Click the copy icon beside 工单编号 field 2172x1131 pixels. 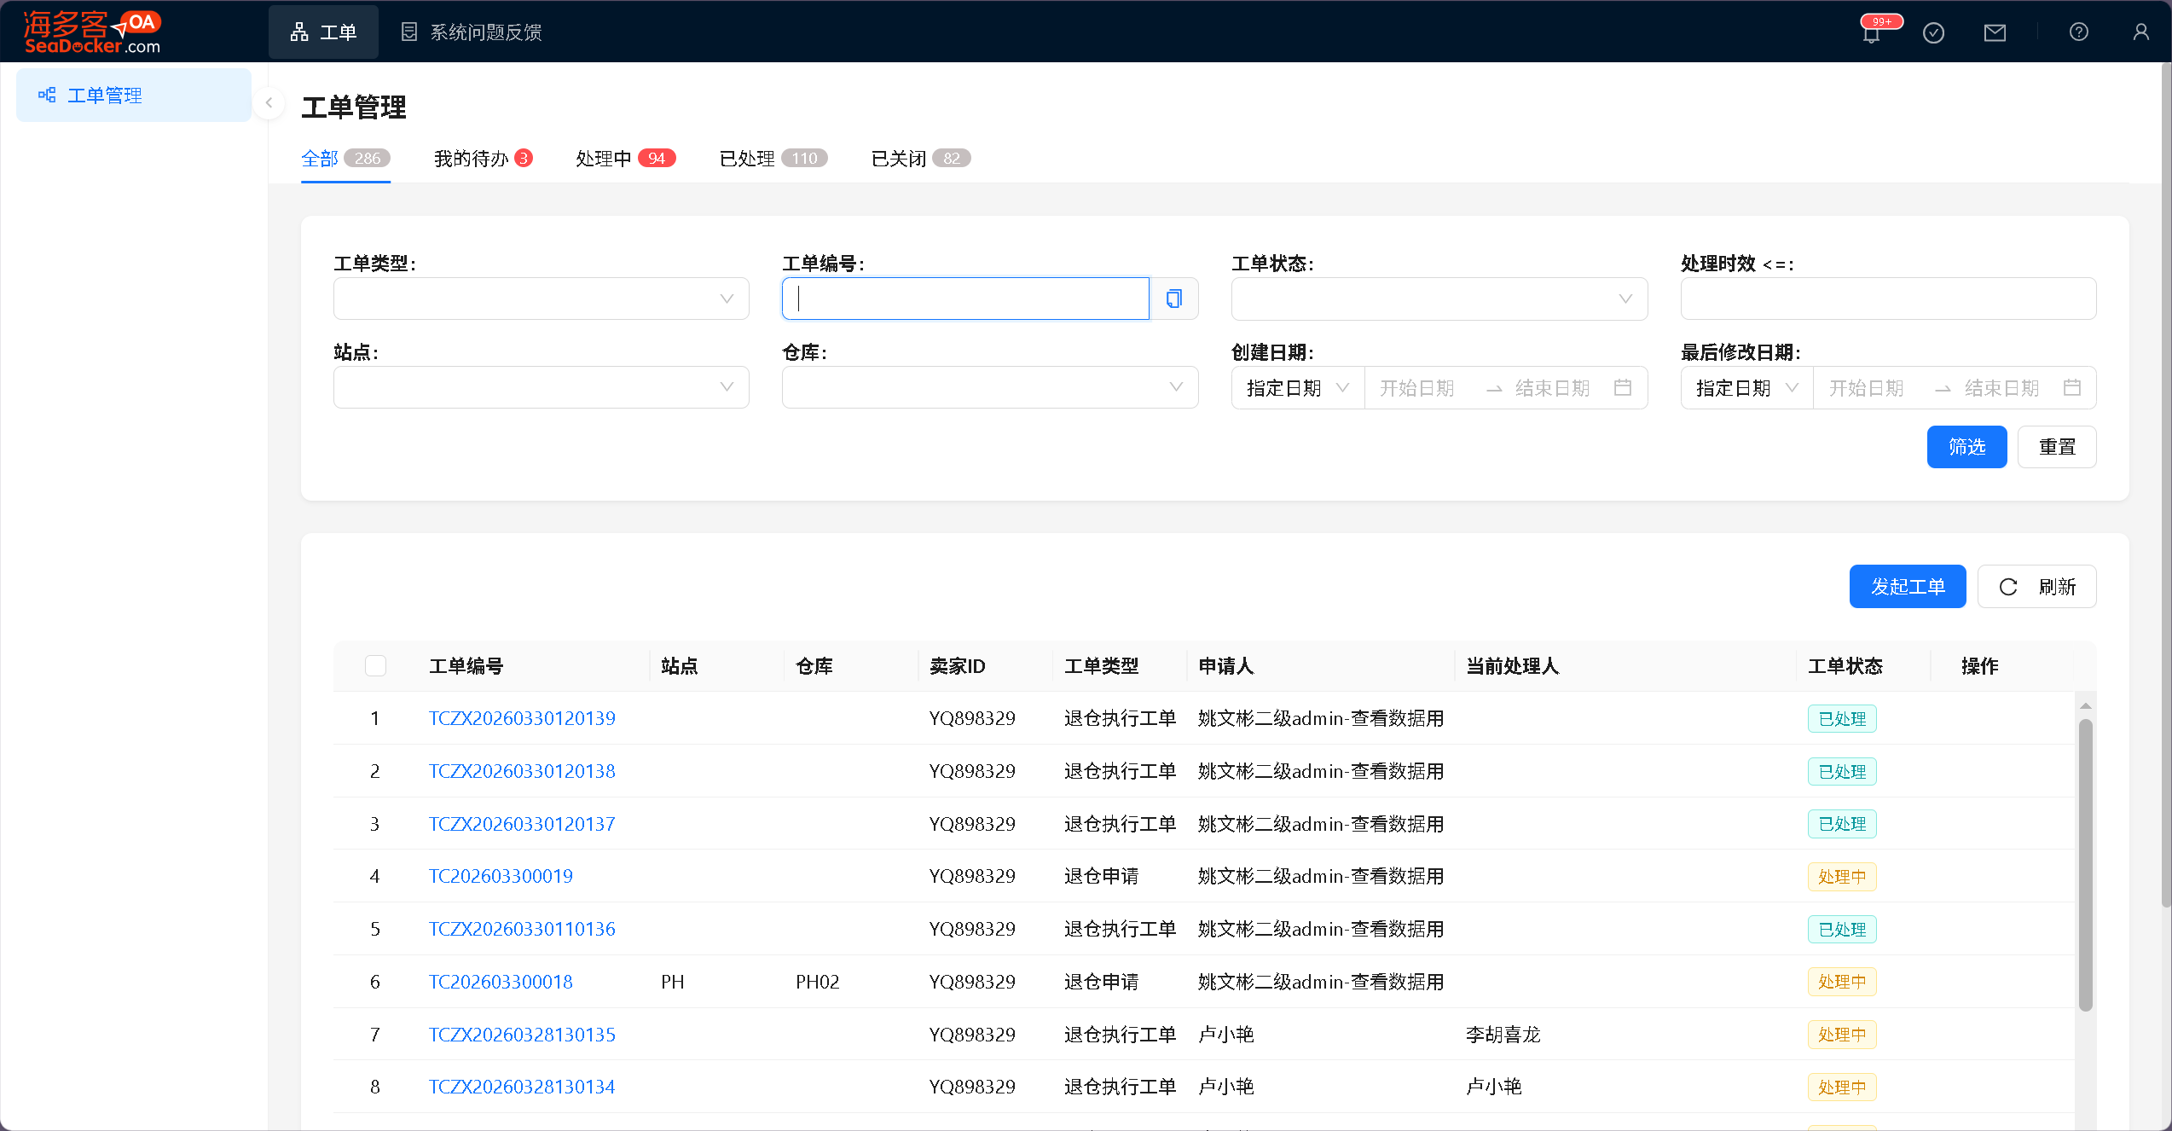click(1174, 299)
